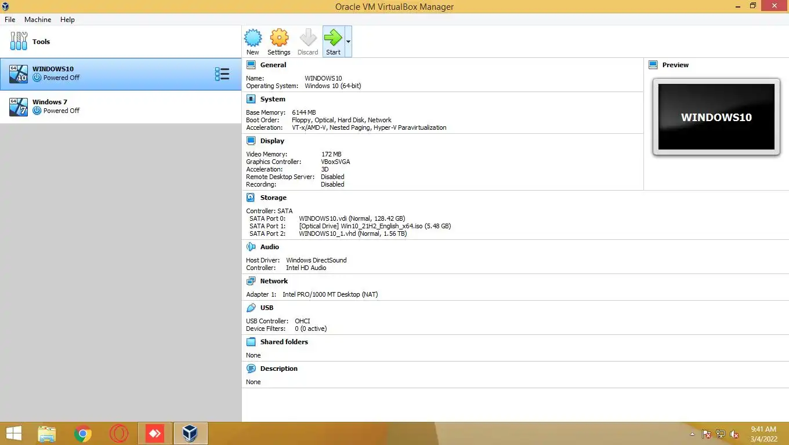Image resolution: width=789 pixels, height=445 pixels.
Task: Open the red AnyDesk taskbar icon
Action: coord(155,433)
